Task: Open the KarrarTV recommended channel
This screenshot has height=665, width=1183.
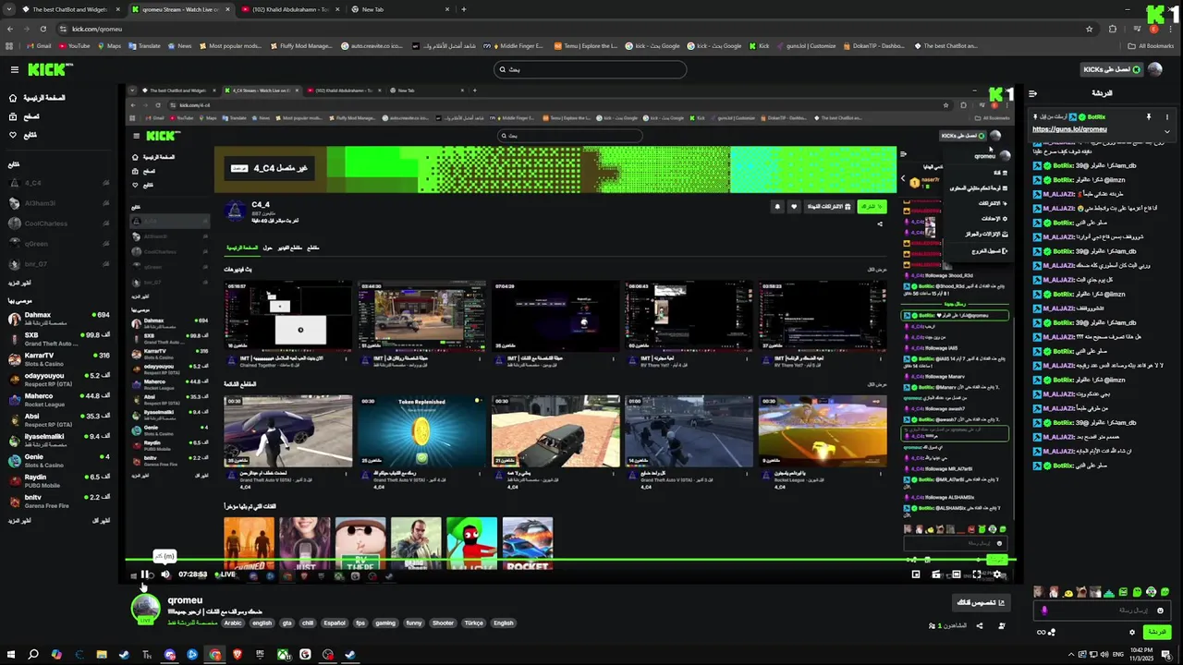Action: (x=59, y=358)
